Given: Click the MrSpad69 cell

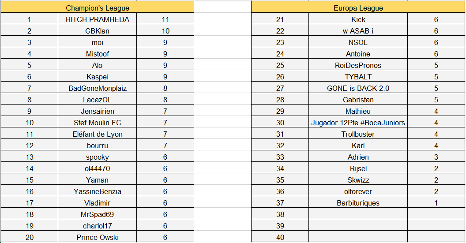Looking at the screenshot, I should coord(98,214).
